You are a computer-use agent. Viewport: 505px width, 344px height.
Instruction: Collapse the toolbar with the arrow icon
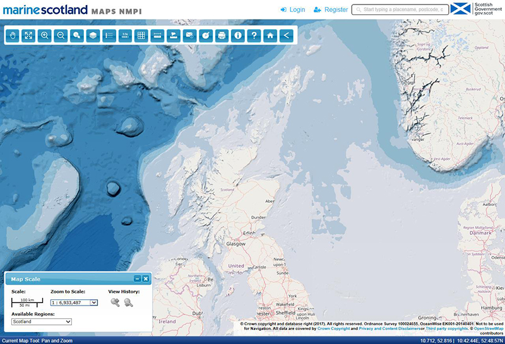pyautogui.click(x=287, y=36)
